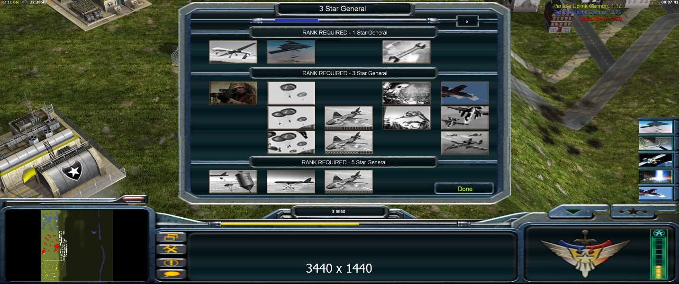Choose plane icon beside second-level Paradrop
Viewport: 679px width, 284px height.
(x=349, y=118)
